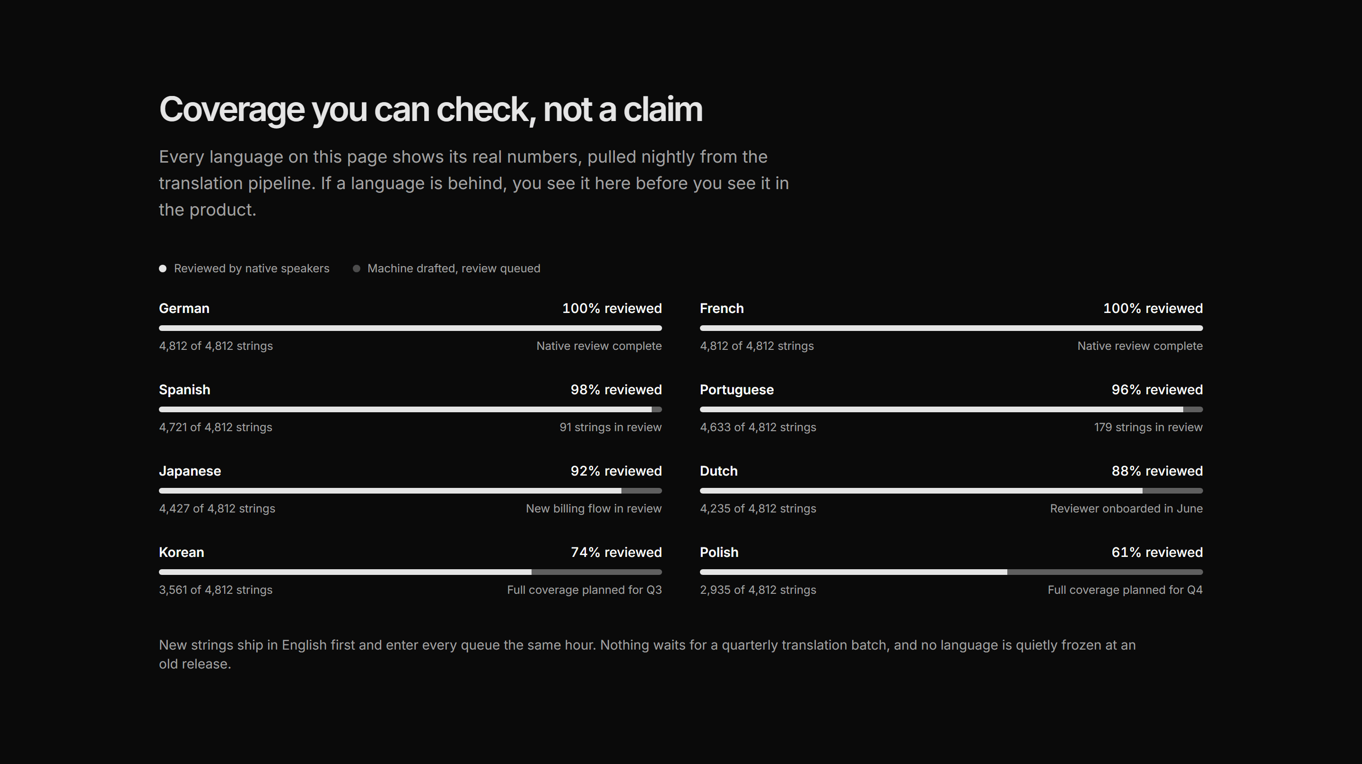Click the gray dot beside Machine drafted

click(x=357, y=269)
